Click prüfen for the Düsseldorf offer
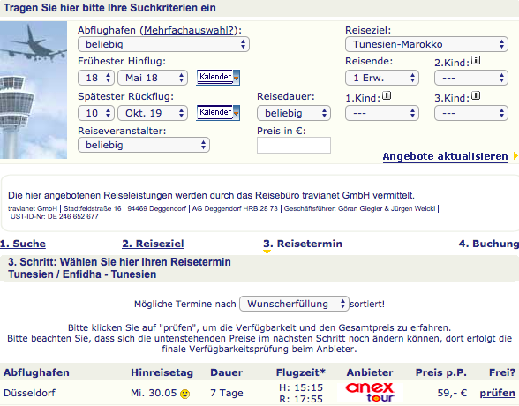Image resolution: width=519 pixels, height=406 pixels. [498, 393]
